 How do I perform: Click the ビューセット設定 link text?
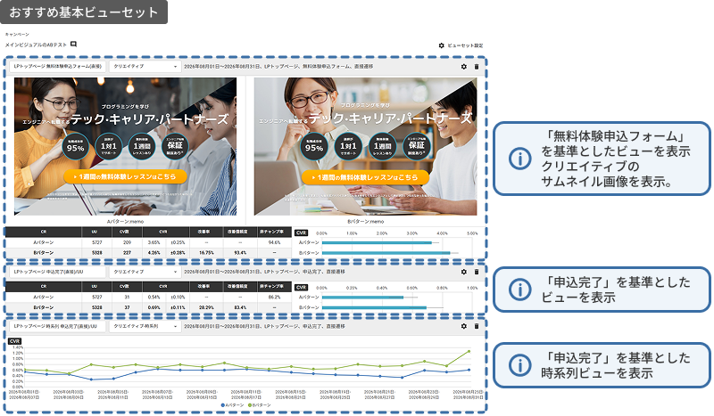pyautogui.click(x=465, y=45)
